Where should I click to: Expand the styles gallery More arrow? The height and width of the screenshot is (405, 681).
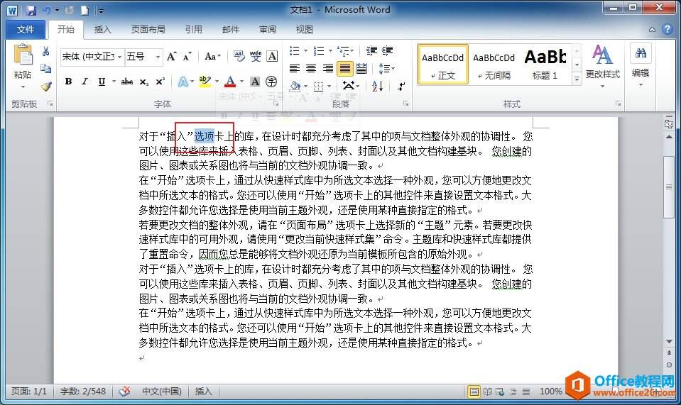(577, 79)
